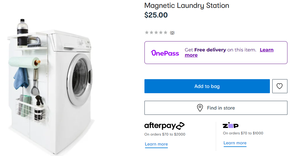Click the Zip logo
Viewport: 293px width, 156px height.
230,126
